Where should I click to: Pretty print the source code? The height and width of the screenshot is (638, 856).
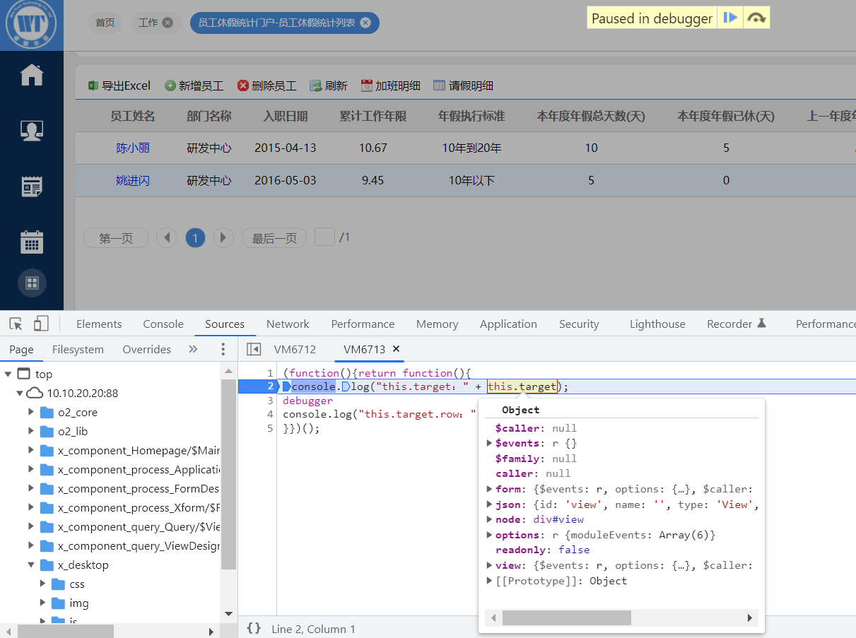[254, 628]
